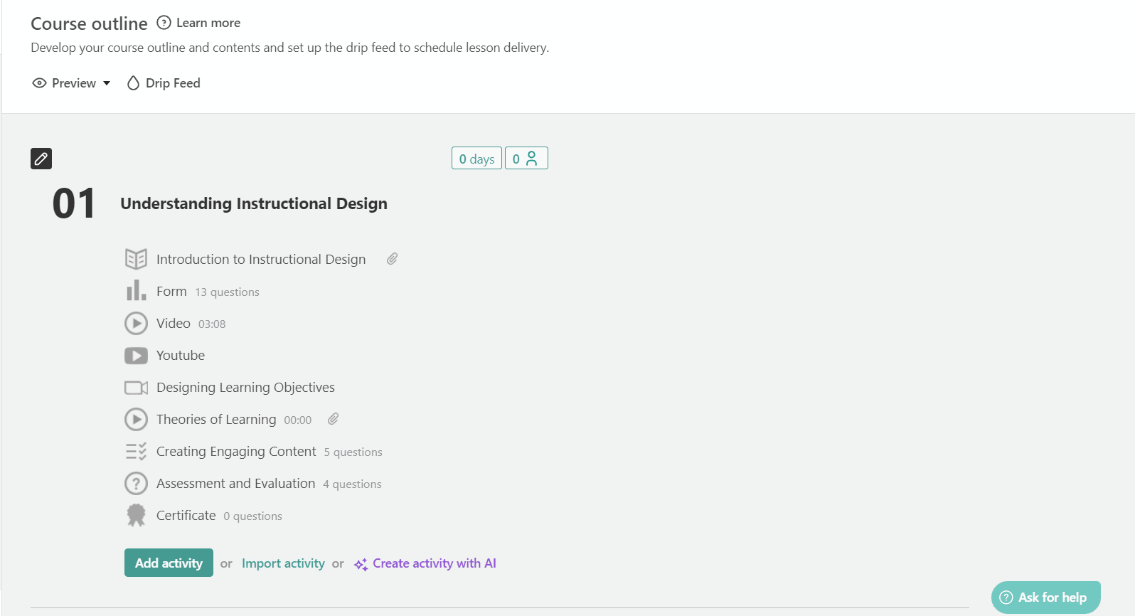The height and width of the screenshot is (616, 1135).
Task: Open Drip Feed settings
Action: coord(164,83)
